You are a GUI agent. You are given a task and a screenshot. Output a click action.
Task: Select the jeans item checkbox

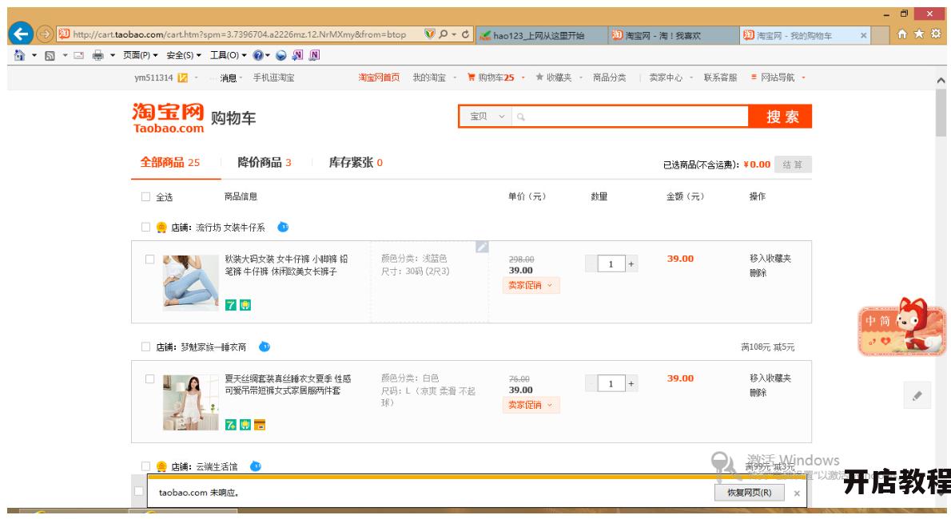click(x=149, y=259)
